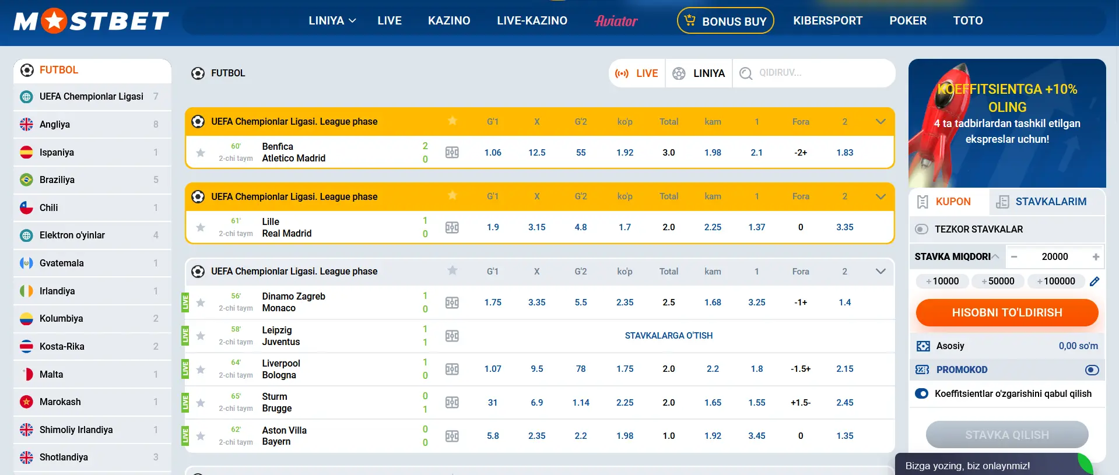Open pitch tracker for Liverpool match
1119x475 pixels.
[452, 369]
